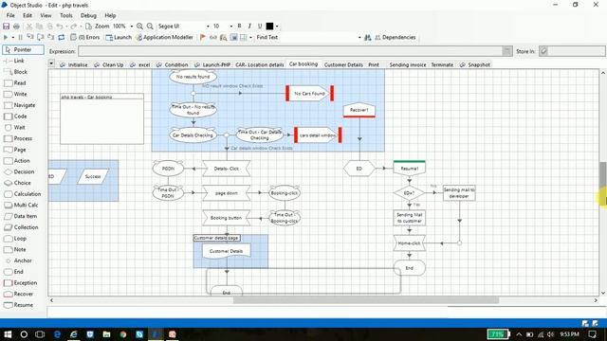Open the page tabs list dropdown
The width and height of the screenshot is (607, 341).
coord(51,63)
